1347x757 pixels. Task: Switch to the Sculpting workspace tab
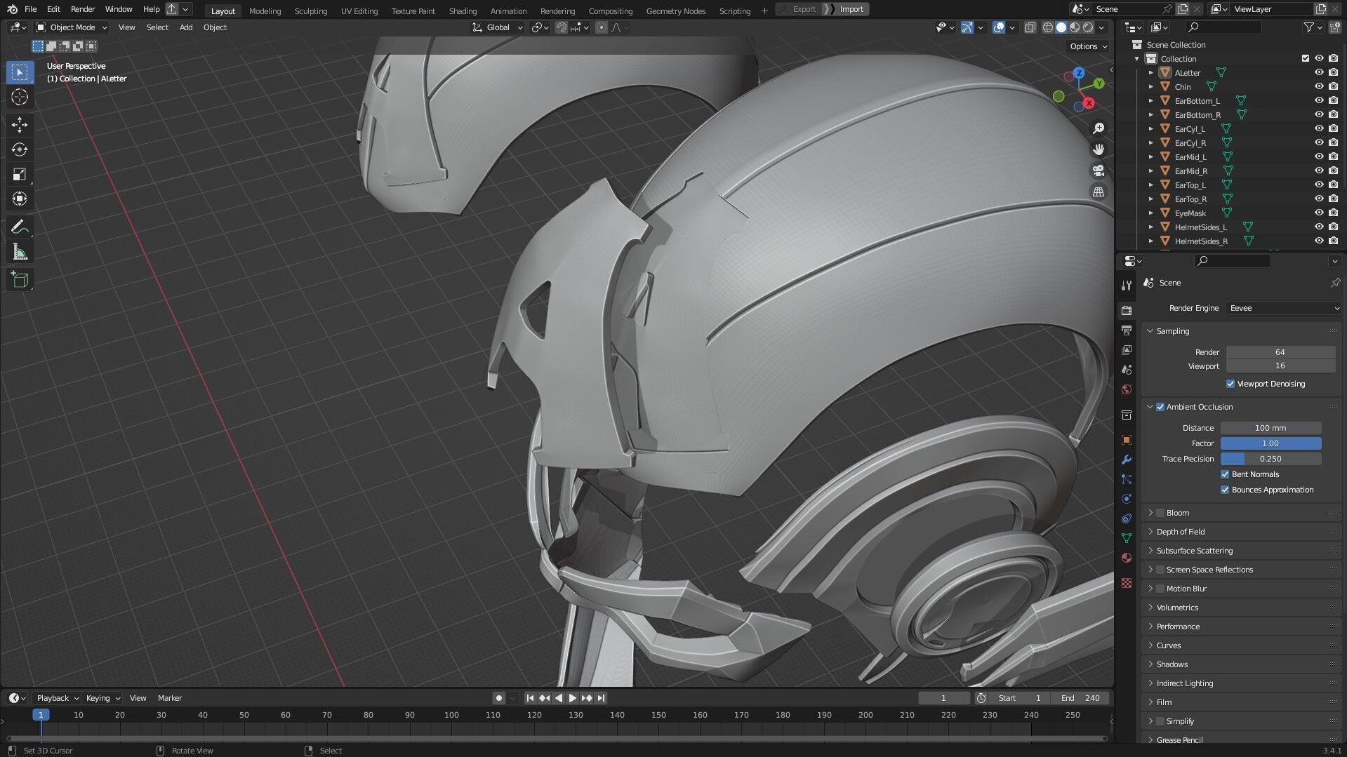click(x=310, y=11)
